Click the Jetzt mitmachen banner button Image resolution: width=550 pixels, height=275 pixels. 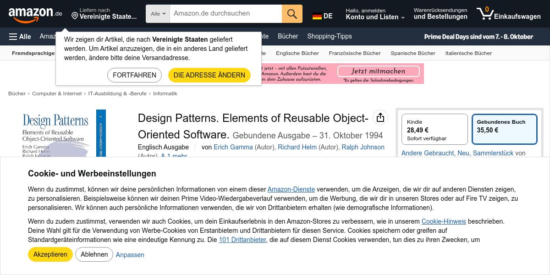click(378, 71)
